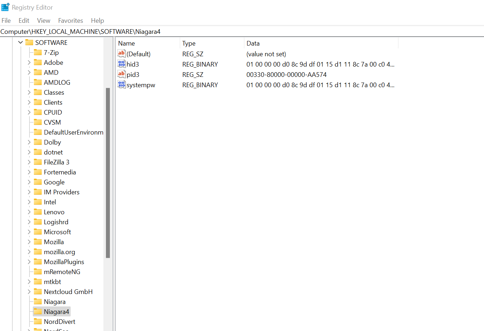Select the NordDivert key in tree
The width and height of the screenshot is (484, 331).
[x=60, y=321]
